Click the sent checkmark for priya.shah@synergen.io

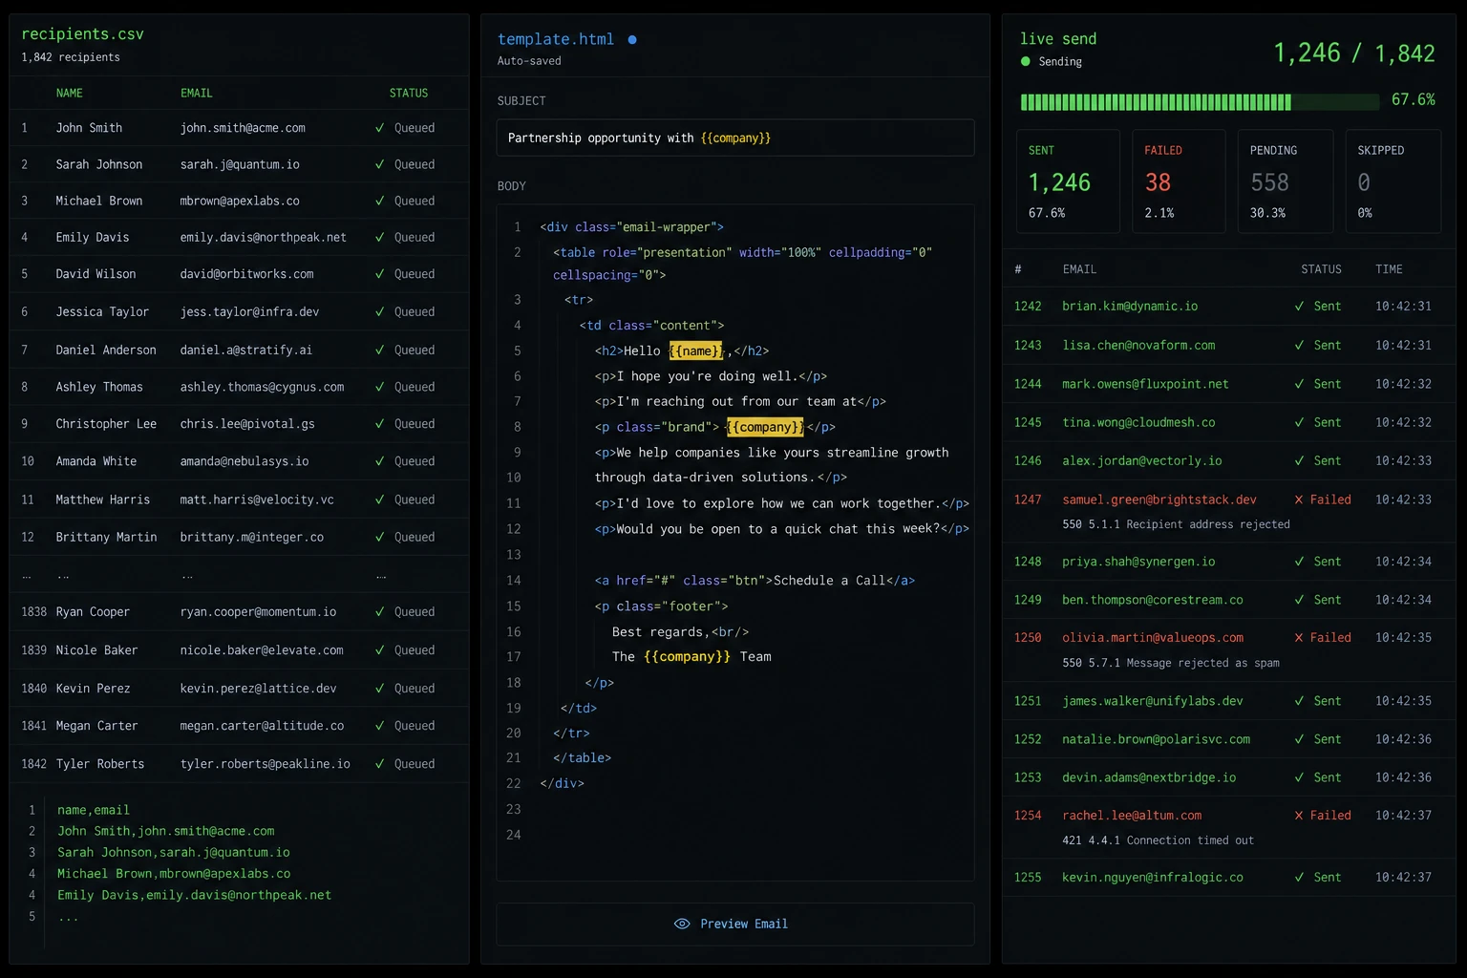coord(1299,562)
